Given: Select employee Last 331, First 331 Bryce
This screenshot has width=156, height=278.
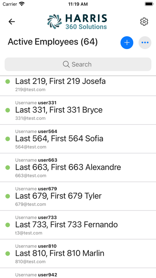Looking at the screenshot, I should tap(78, 110).
